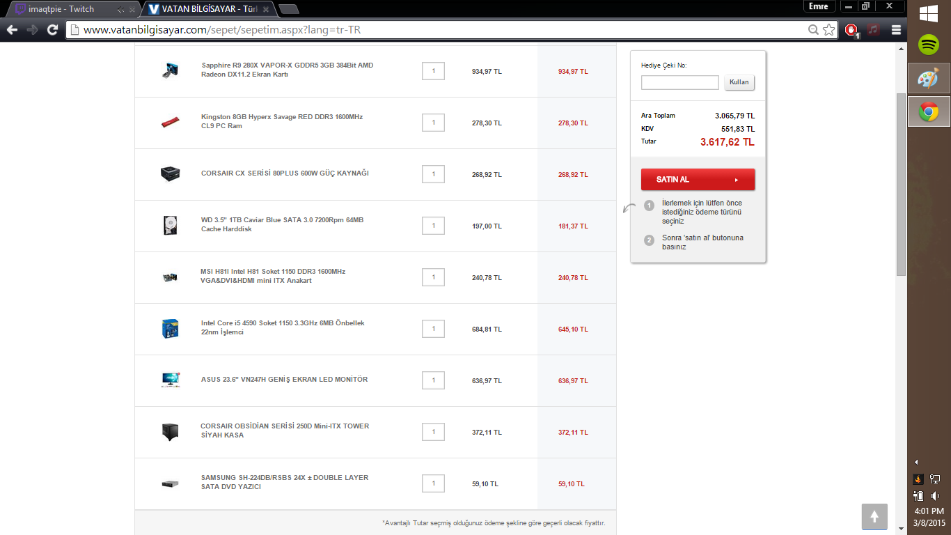Switch to the imaqtpie - Twitch tab
Screen dimensions: 951x535
coord(65,10)
